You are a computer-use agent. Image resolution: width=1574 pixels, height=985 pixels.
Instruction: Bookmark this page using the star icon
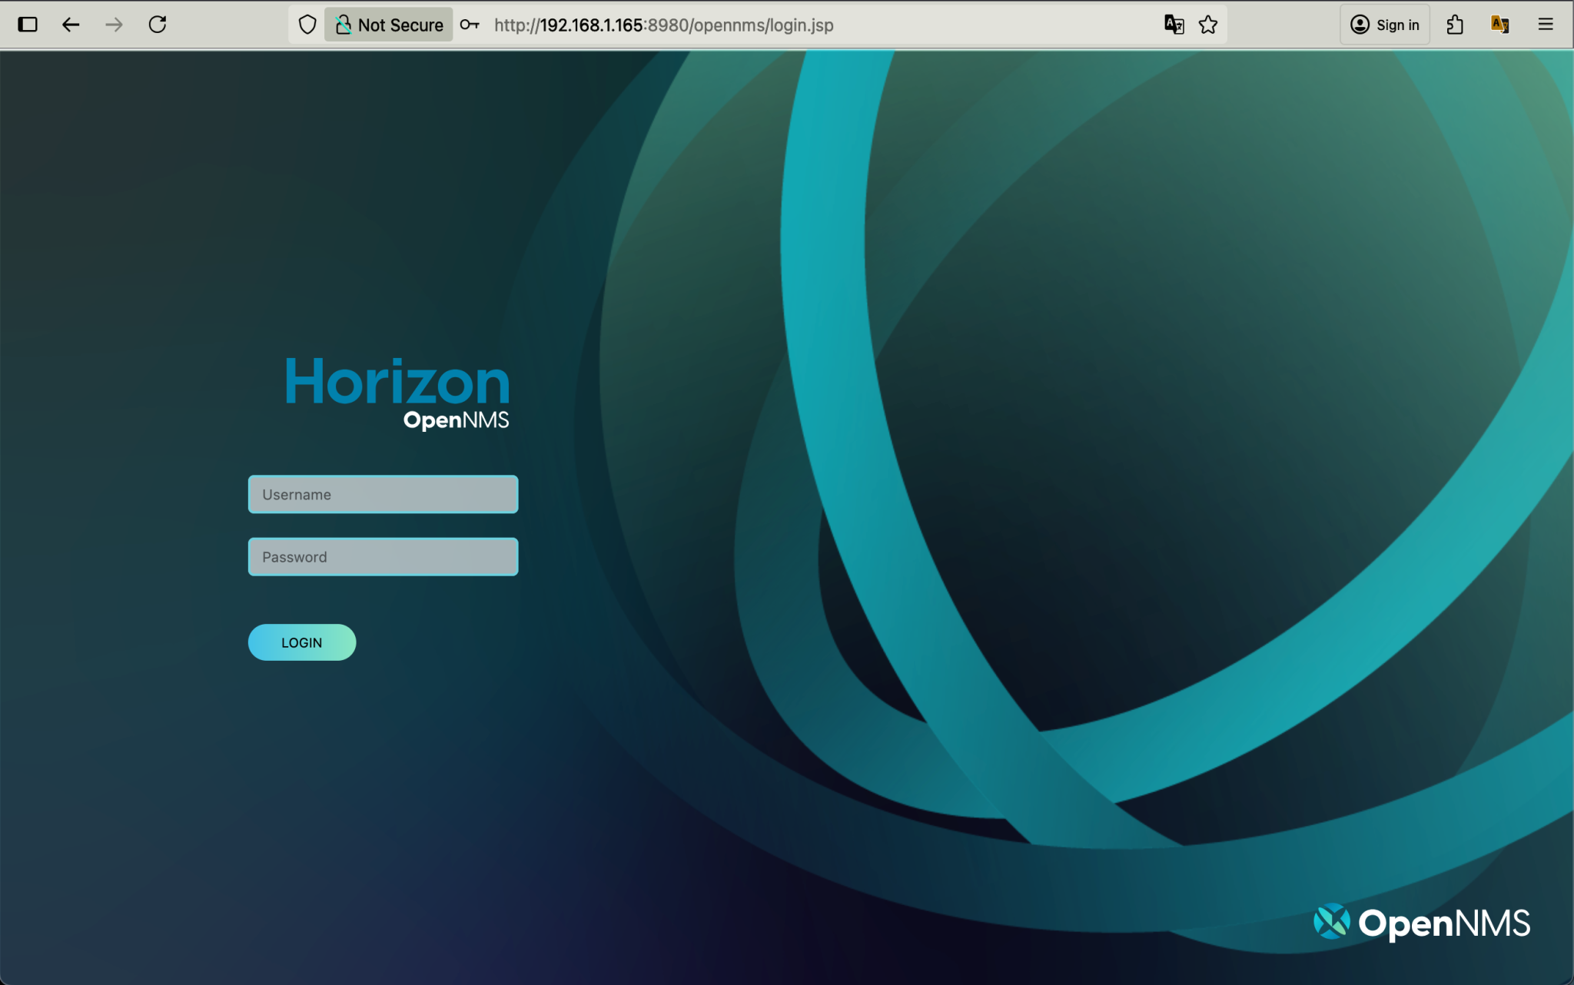(x=1208, y=24)
